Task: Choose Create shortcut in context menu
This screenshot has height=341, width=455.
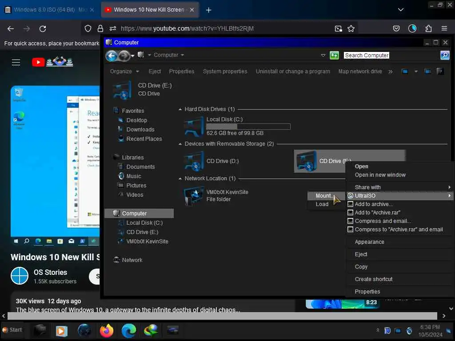Action: click(373, 279)
